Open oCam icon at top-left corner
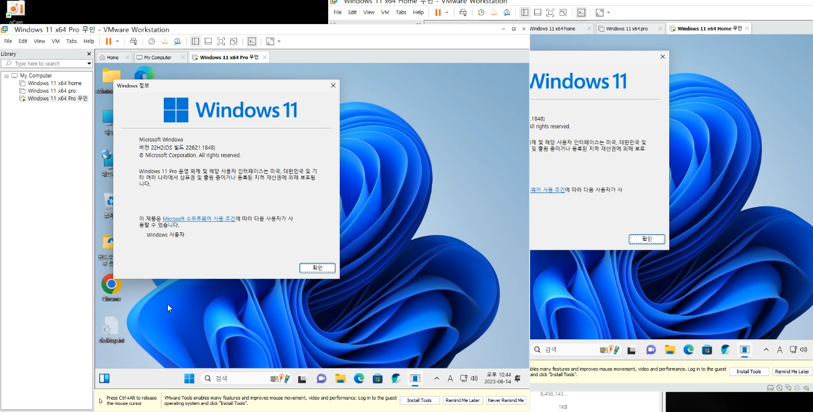 (16, 11)
